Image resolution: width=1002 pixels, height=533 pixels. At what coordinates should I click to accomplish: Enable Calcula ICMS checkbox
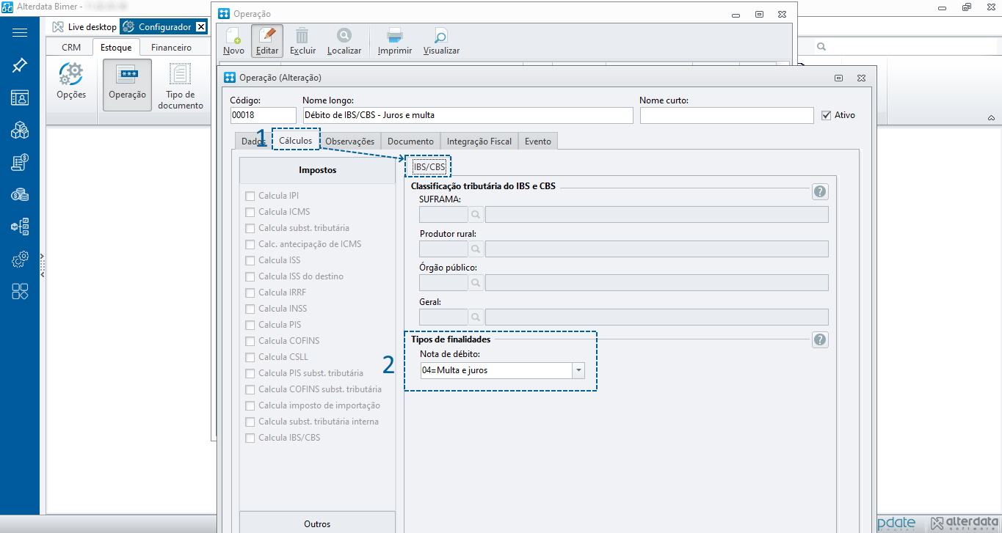coord(250,212)
